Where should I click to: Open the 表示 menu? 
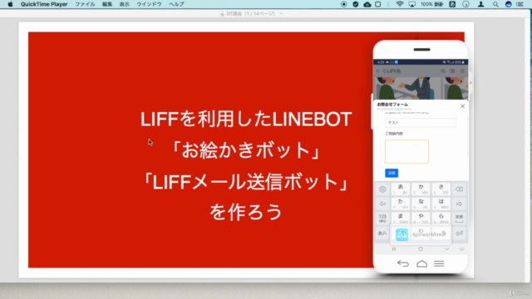(125, 4)
